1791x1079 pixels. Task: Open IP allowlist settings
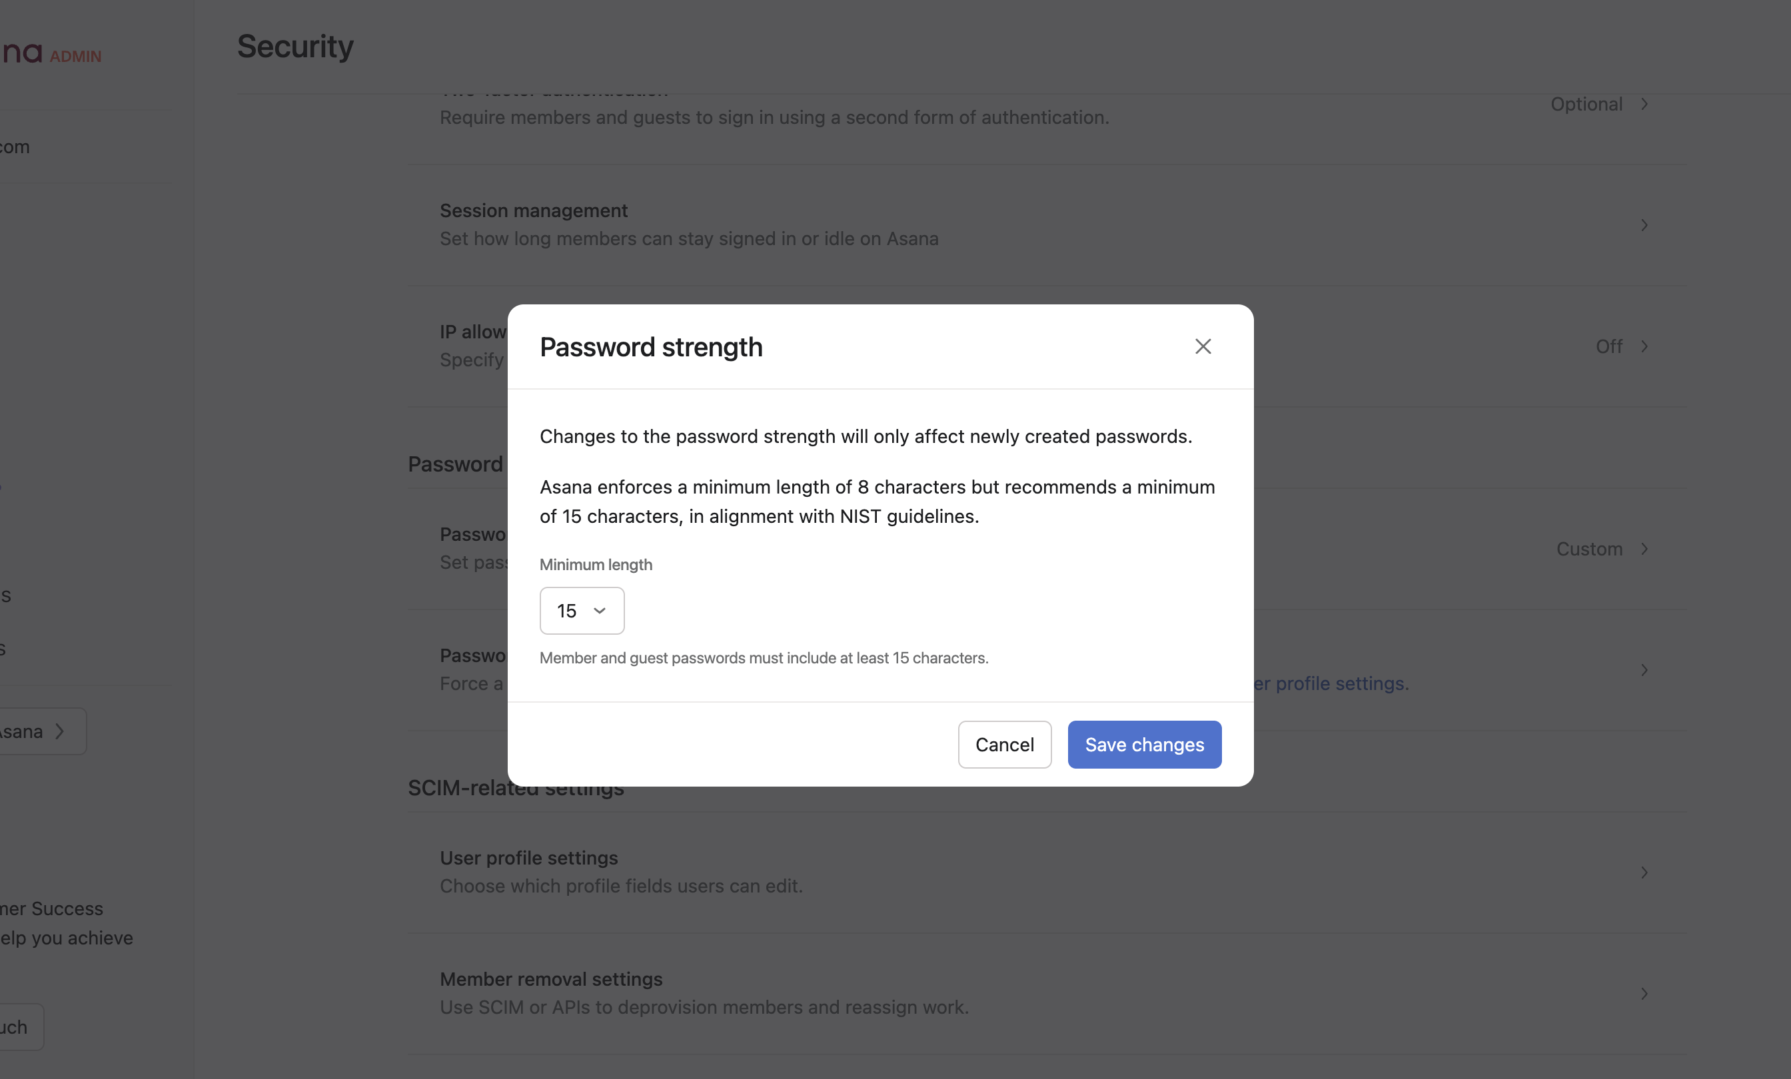click(472, 332)
